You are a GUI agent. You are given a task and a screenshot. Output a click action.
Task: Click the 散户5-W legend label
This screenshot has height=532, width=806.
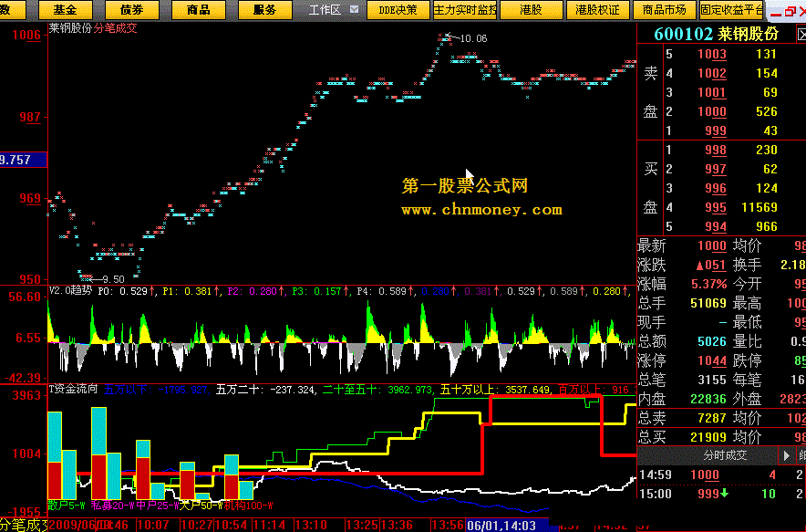[x=67, y=506]
